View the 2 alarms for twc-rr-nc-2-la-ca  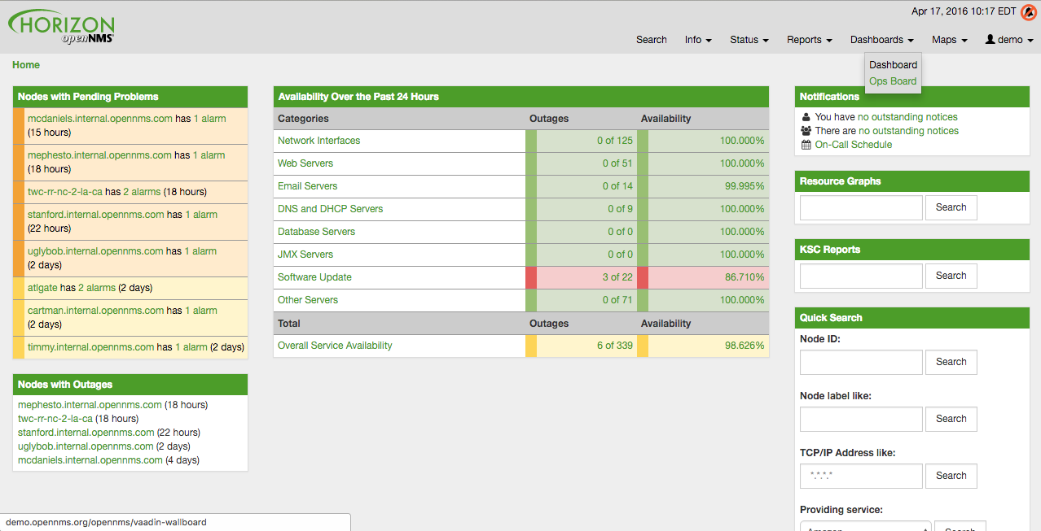[x=142, y=192]
